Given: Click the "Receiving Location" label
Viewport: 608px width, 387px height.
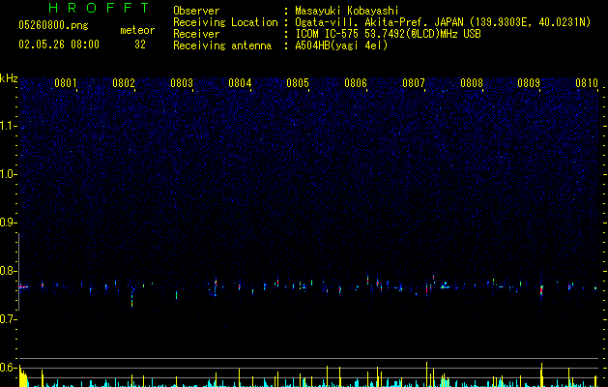Looking at the screenshot, I should point(225,22).
